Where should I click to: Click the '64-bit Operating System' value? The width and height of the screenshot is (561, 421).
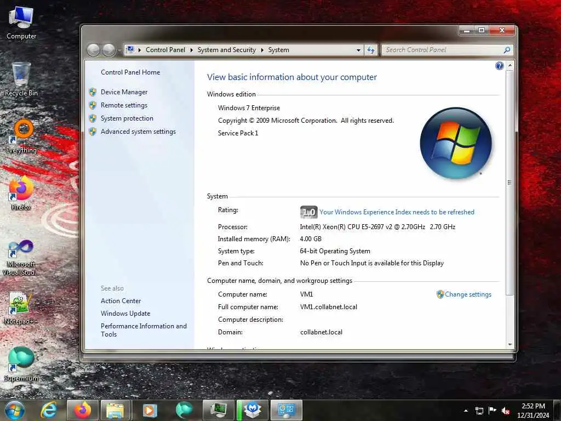[x=335, y=251]
